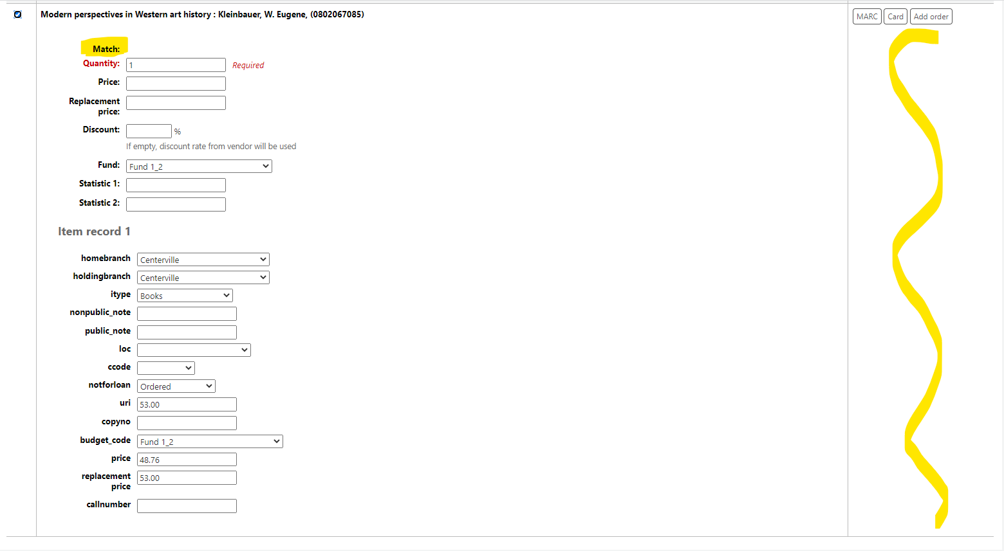Open the Fund dropdown showing Fund 1_2

199,167
